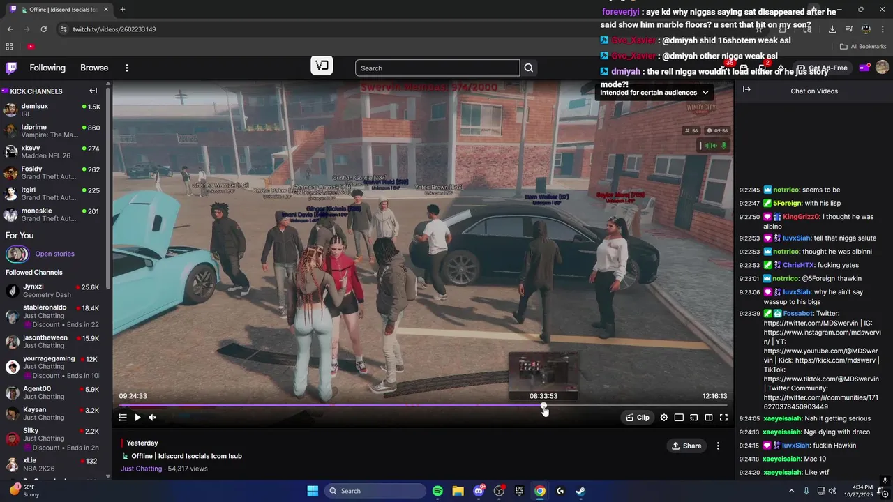The width and height of the screenshot is (893, 502).
Task: Open the Silky followed channel
Action: pos(54,439)
